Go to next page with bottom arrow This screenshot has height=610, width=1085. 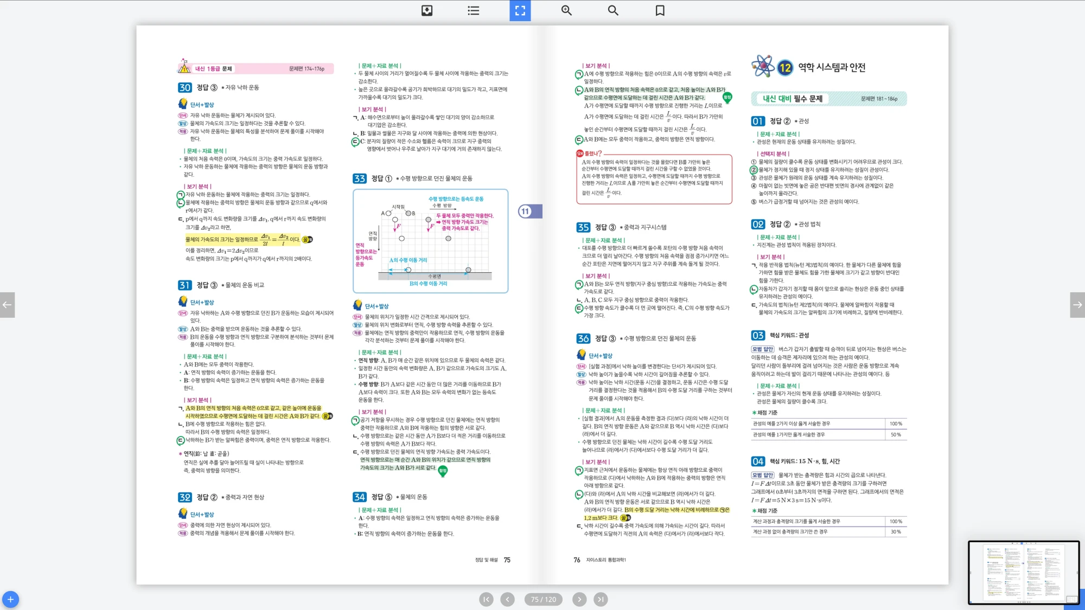[579, 599]
